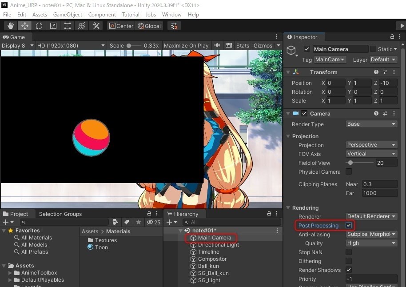Open the GameObject menu
Viewport: 406px width, 287px height.
(68, 15)
